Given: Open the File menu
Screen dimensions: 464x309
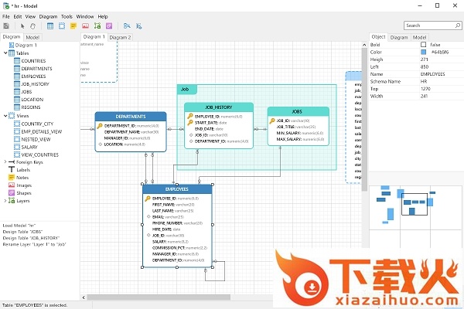Looking at the screenshot, I should pyautogui.click(x=6, y=16).
